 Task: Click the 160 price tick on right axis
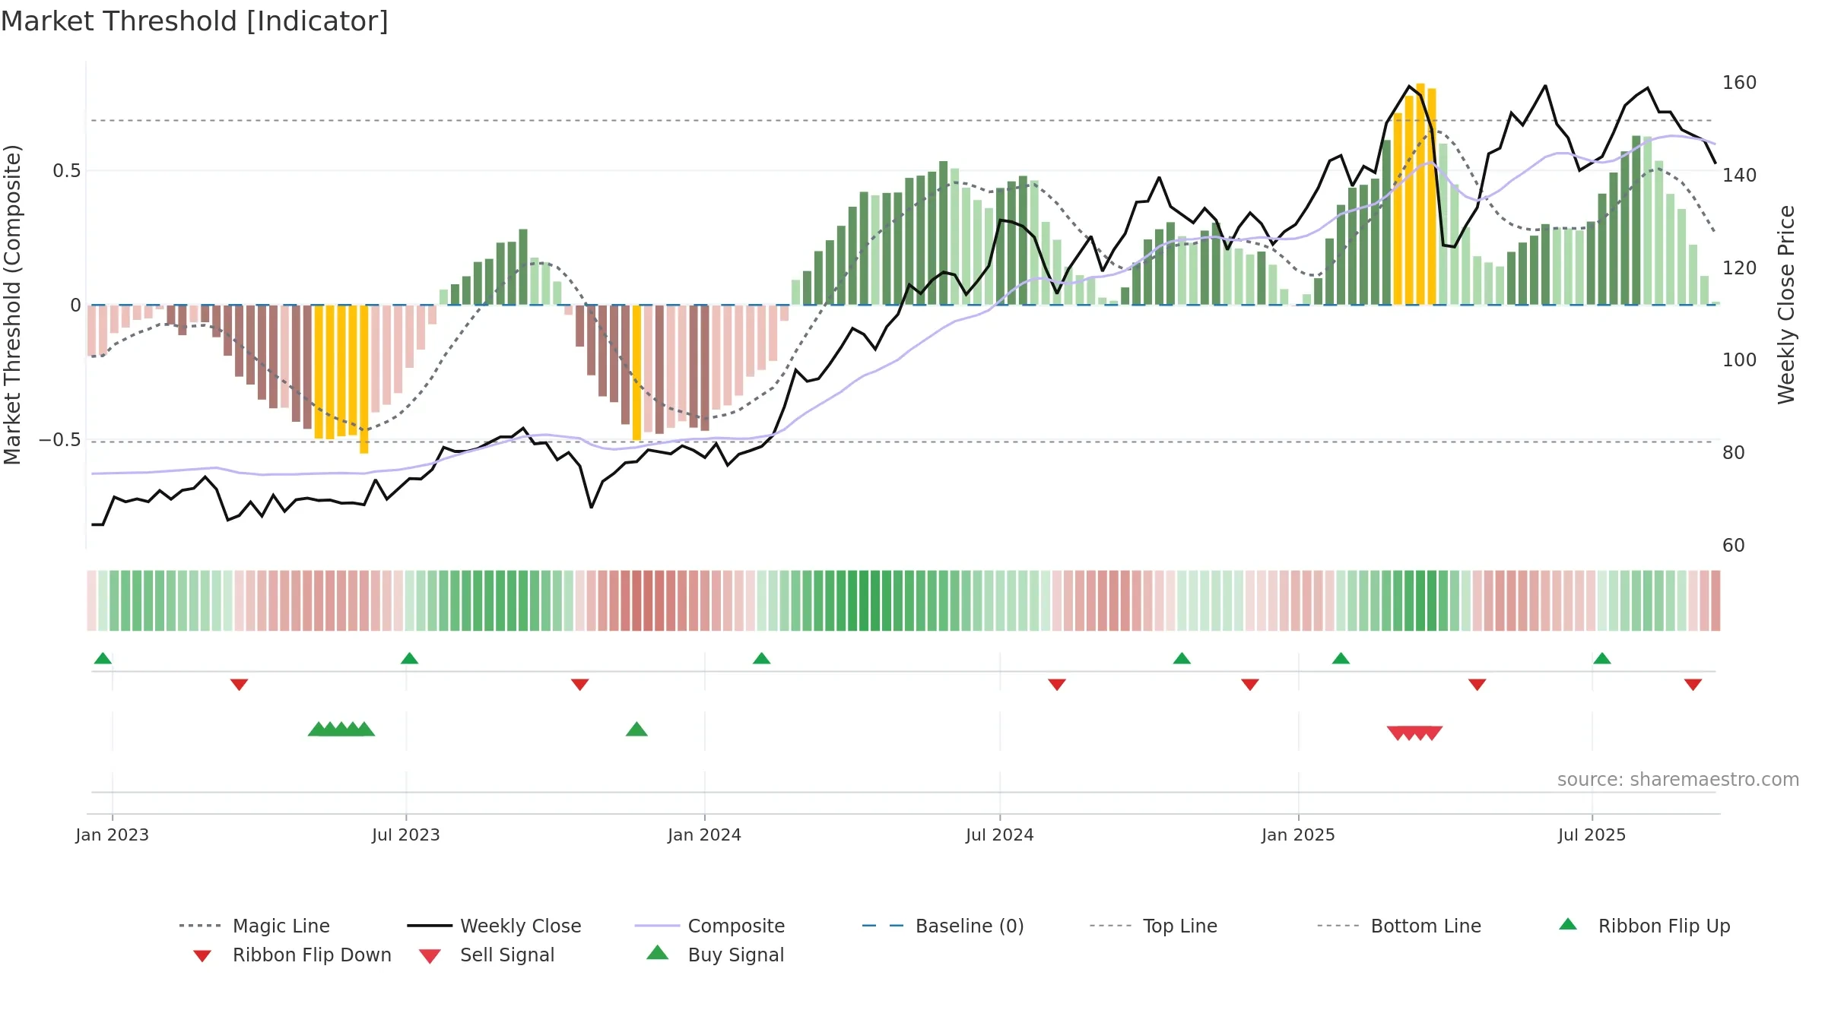tap(1739, 82)
